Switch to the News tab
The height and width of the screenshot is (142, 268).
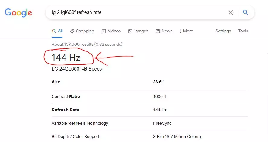[167, 31]
